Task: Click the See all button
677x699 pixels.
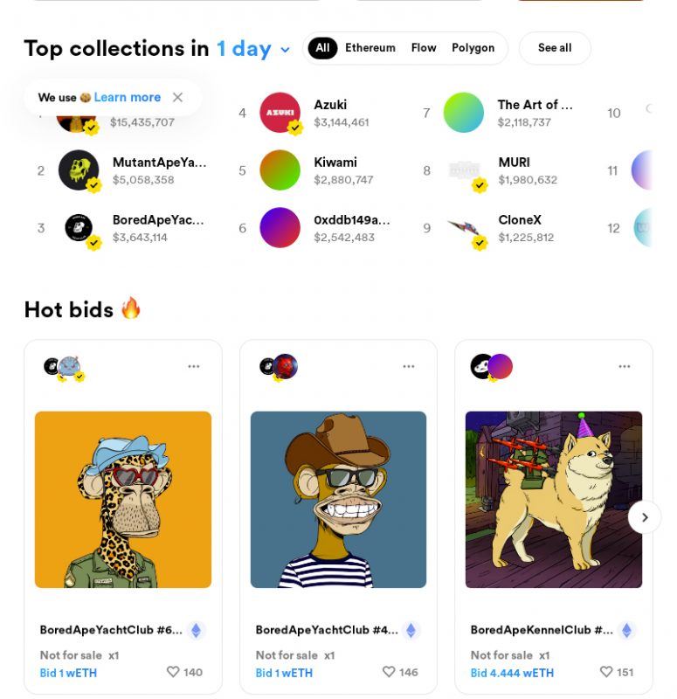Action: (x=555, y=48)
